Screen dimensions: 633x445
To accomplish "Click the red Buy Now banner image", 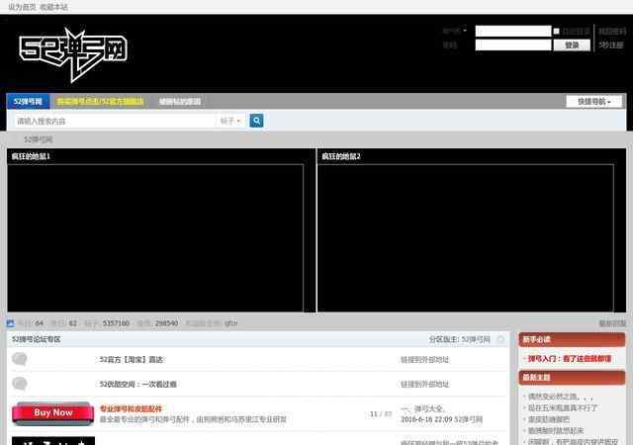I will (x=52, y=413).
